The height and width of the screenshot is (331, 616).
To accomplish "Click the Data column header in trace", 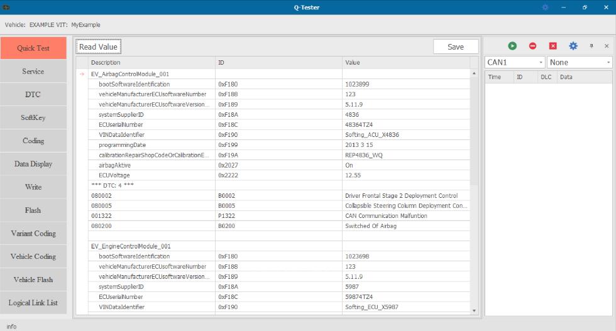I will point(584,77).
